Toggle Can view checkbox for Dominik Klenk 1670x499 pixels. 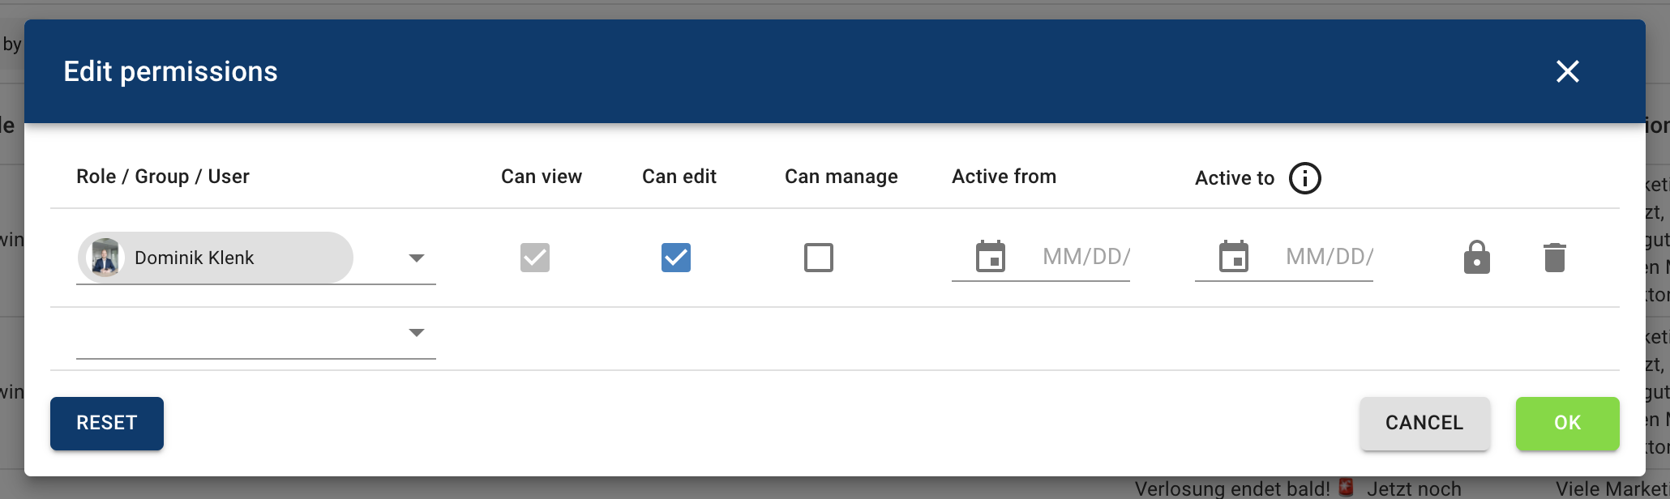(535, 258)
